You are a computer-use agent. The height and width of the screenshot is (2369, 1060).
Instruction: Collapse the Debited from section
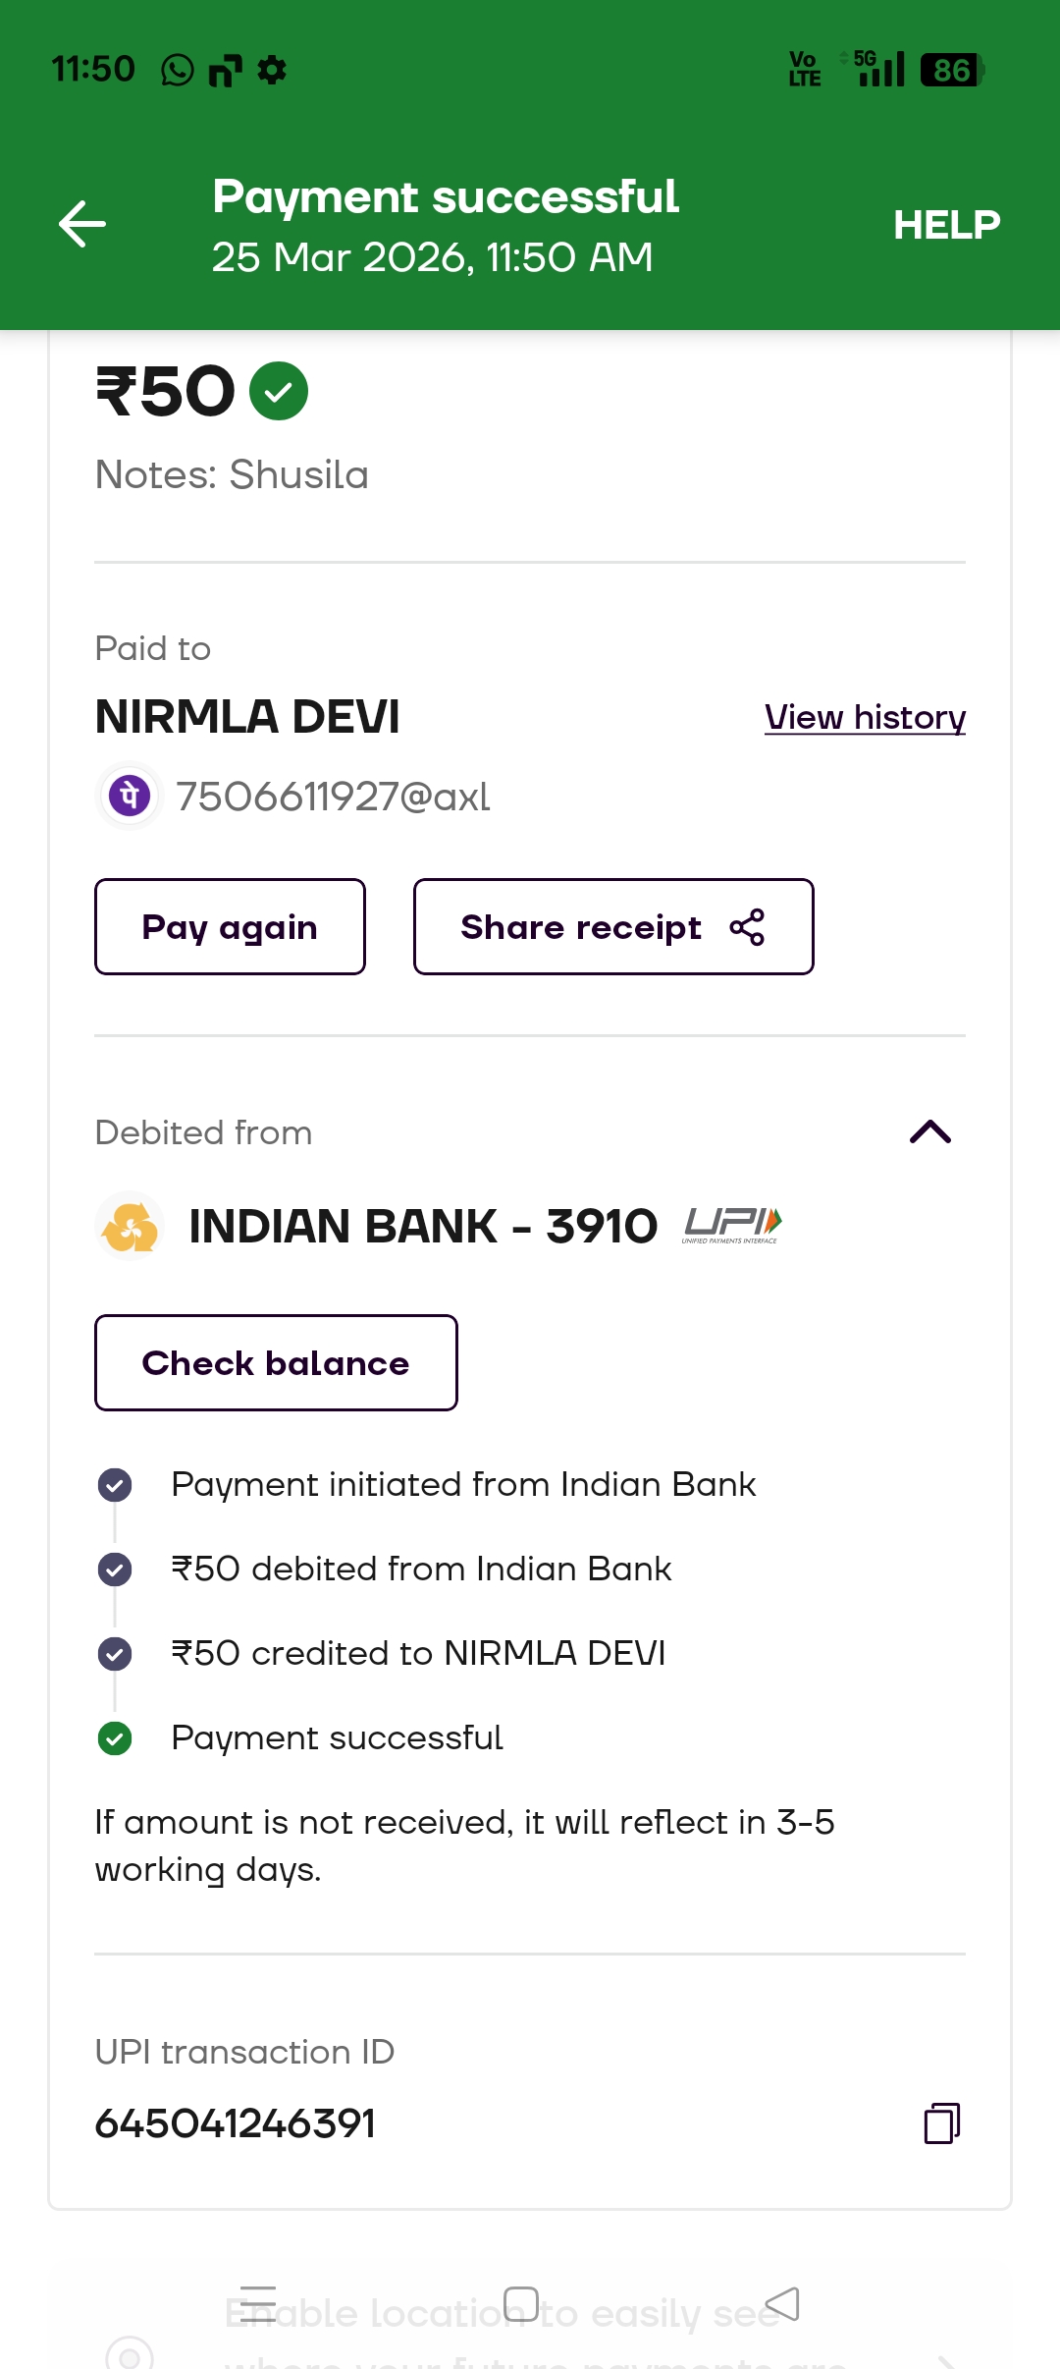pyautogui.click(x=929, y=1132)
